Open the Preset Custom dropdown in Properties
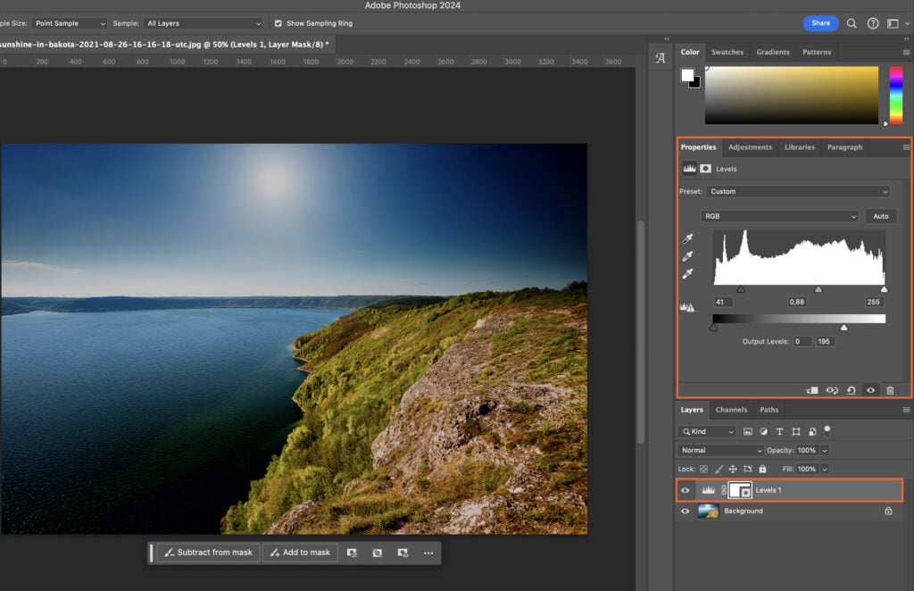This screenshot has height=591, width=914. 799,191
